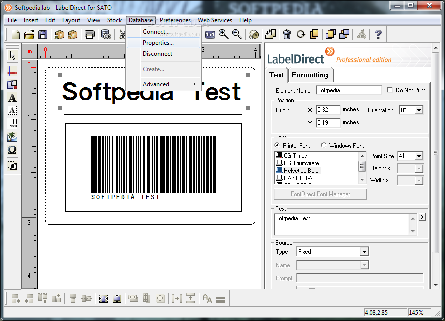The height and width of the screenshot is (321, 445).
Task: Click the properties panel vertical scrollbar
Action: pyautogui.click(x=436, y=152)
